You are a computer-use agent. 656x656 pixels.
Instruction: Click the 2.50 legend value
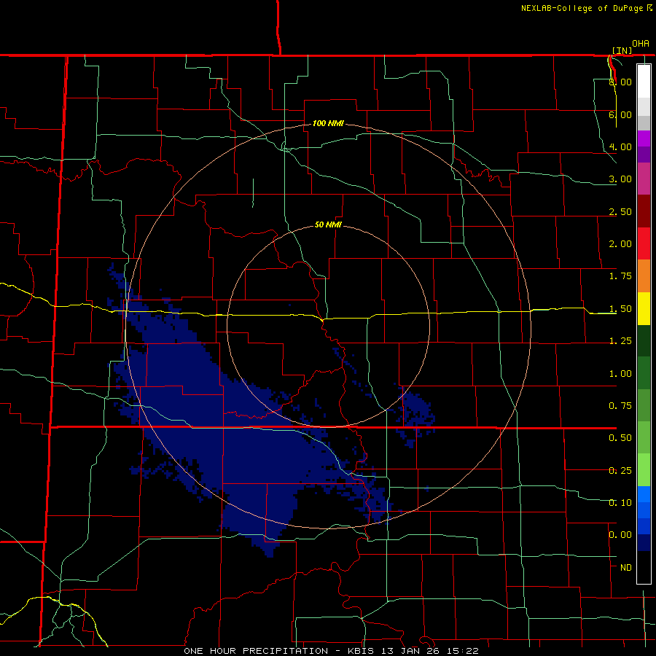pyautogui.click(x=620, y=211)
